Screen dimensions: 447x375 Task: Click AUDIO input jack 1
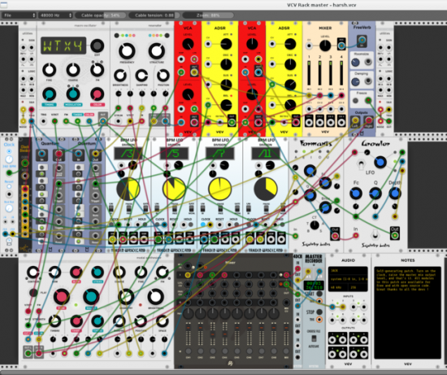(x=332, y=307)
